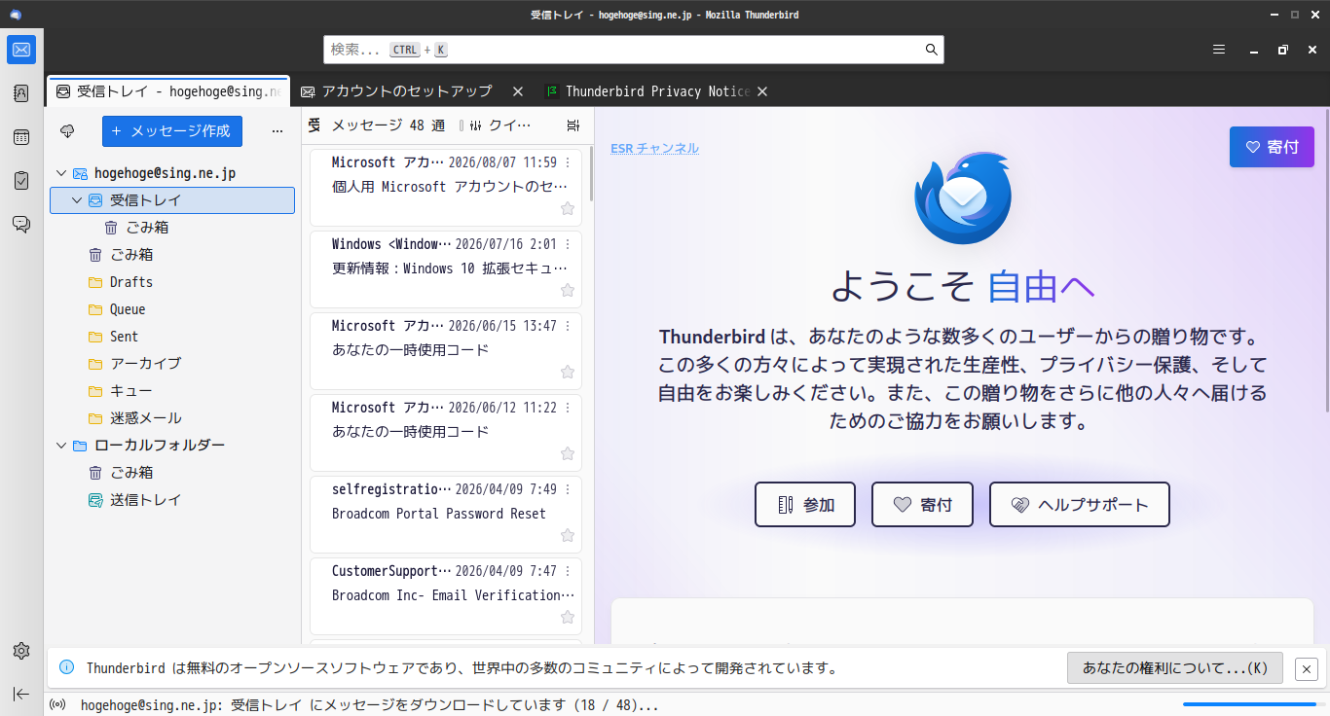Click the ヘルプサポート button
This screenshot has width=1330, height=716.
point(1080,505)
